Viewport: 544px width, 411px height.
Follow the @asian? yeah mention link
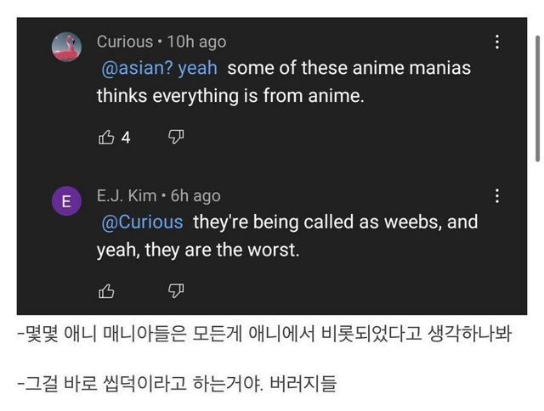pyautogui.click(x=159, y=68)
